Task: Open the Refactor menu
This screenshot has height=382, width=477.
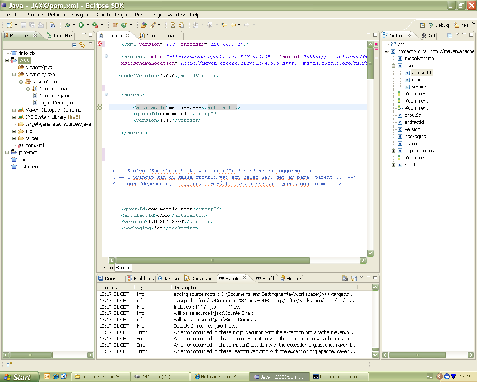Action: (x=57, y=15)
